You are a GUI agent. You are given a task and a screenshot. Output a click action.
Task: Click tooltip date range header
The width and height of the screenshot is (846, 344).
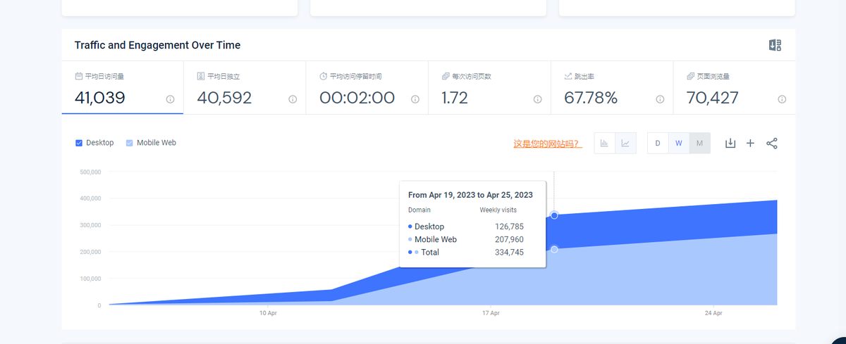[470, 196]
